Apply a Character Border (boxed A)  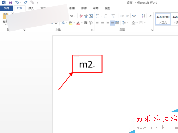coord(91,16)
